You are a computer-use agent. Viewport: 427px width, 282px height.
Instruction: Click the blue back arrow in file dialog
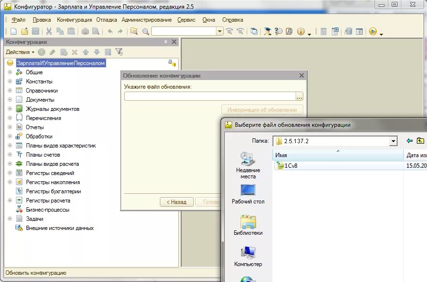(409, 141)
